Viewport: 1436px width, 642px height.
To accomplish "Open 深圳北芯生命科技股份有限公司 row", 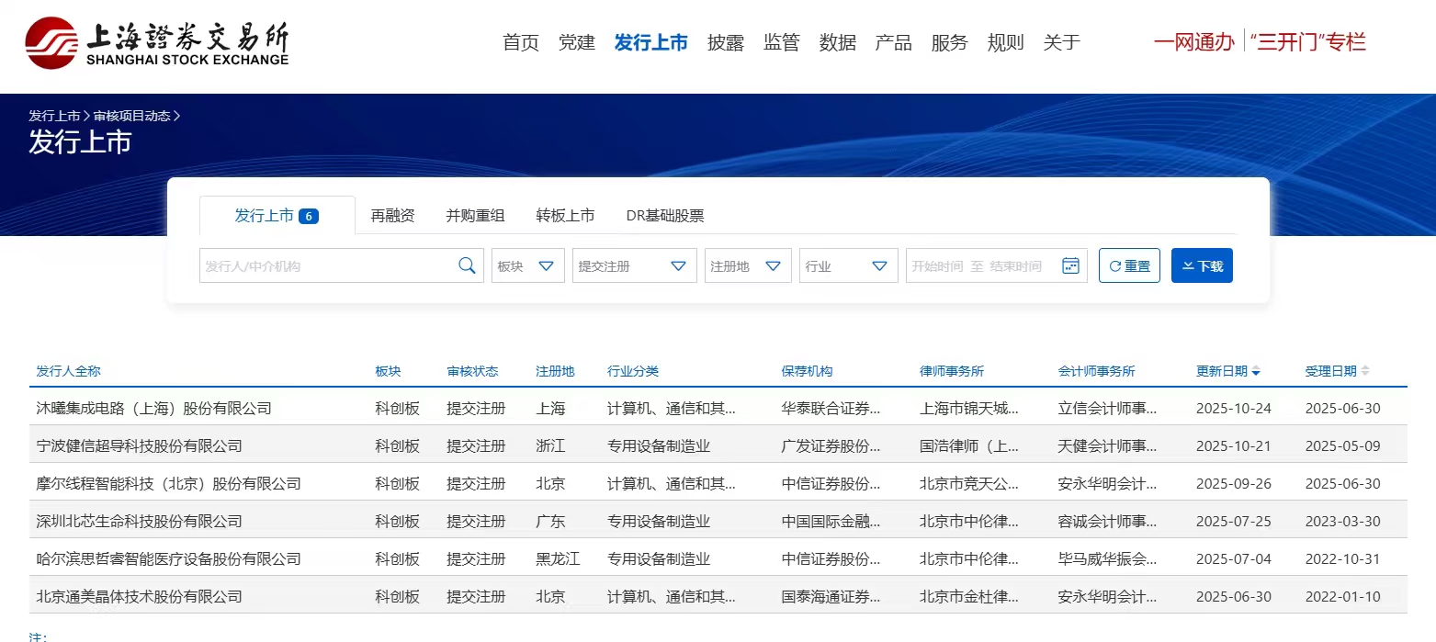I will [718, 521].
